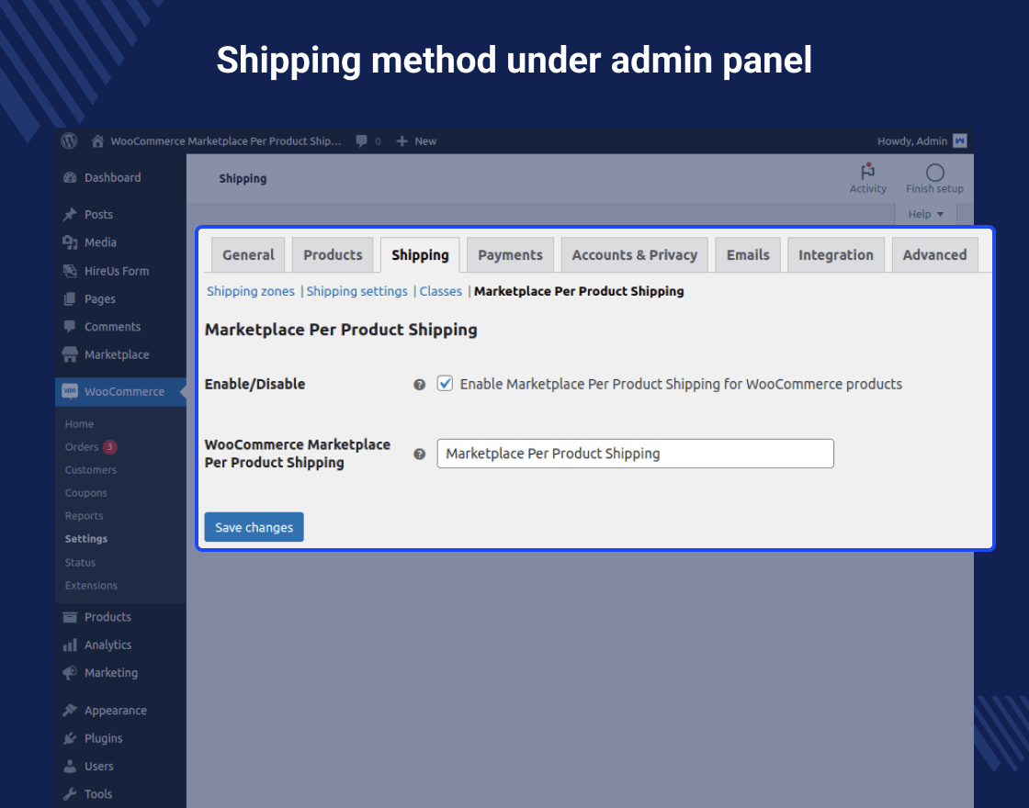Image resolution: width=1029 pixels, height=808 pixels.
Task: Click the method title input field
Action: pos(635,454)
